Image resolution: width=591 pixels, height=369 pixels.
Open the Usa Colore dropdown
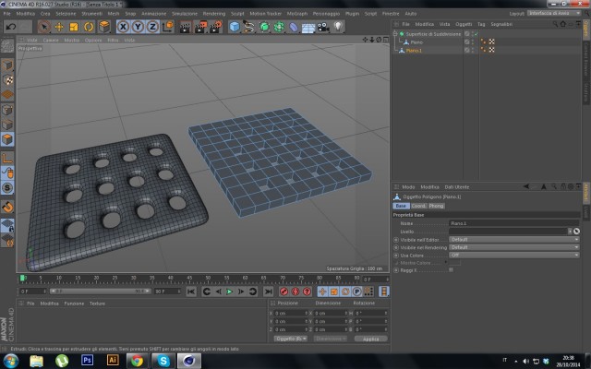513,255
